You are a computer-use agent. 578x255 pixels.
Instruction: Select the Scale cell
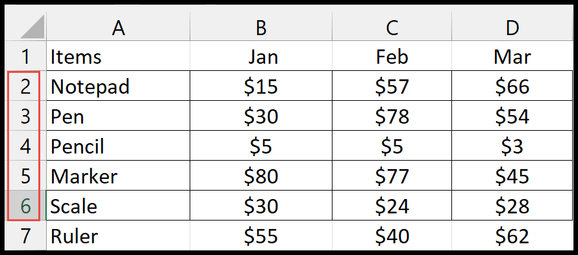[x=118, y=206]
